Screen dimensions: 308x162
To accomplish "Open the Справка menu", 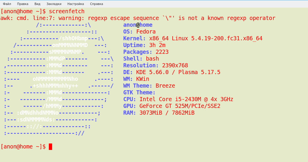I will [96, 4].
